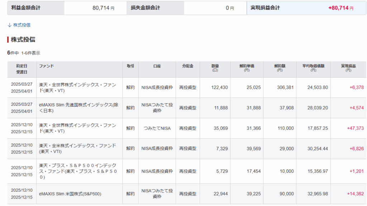
Task: Click the ファンド column header
Action: click(46, 66)
